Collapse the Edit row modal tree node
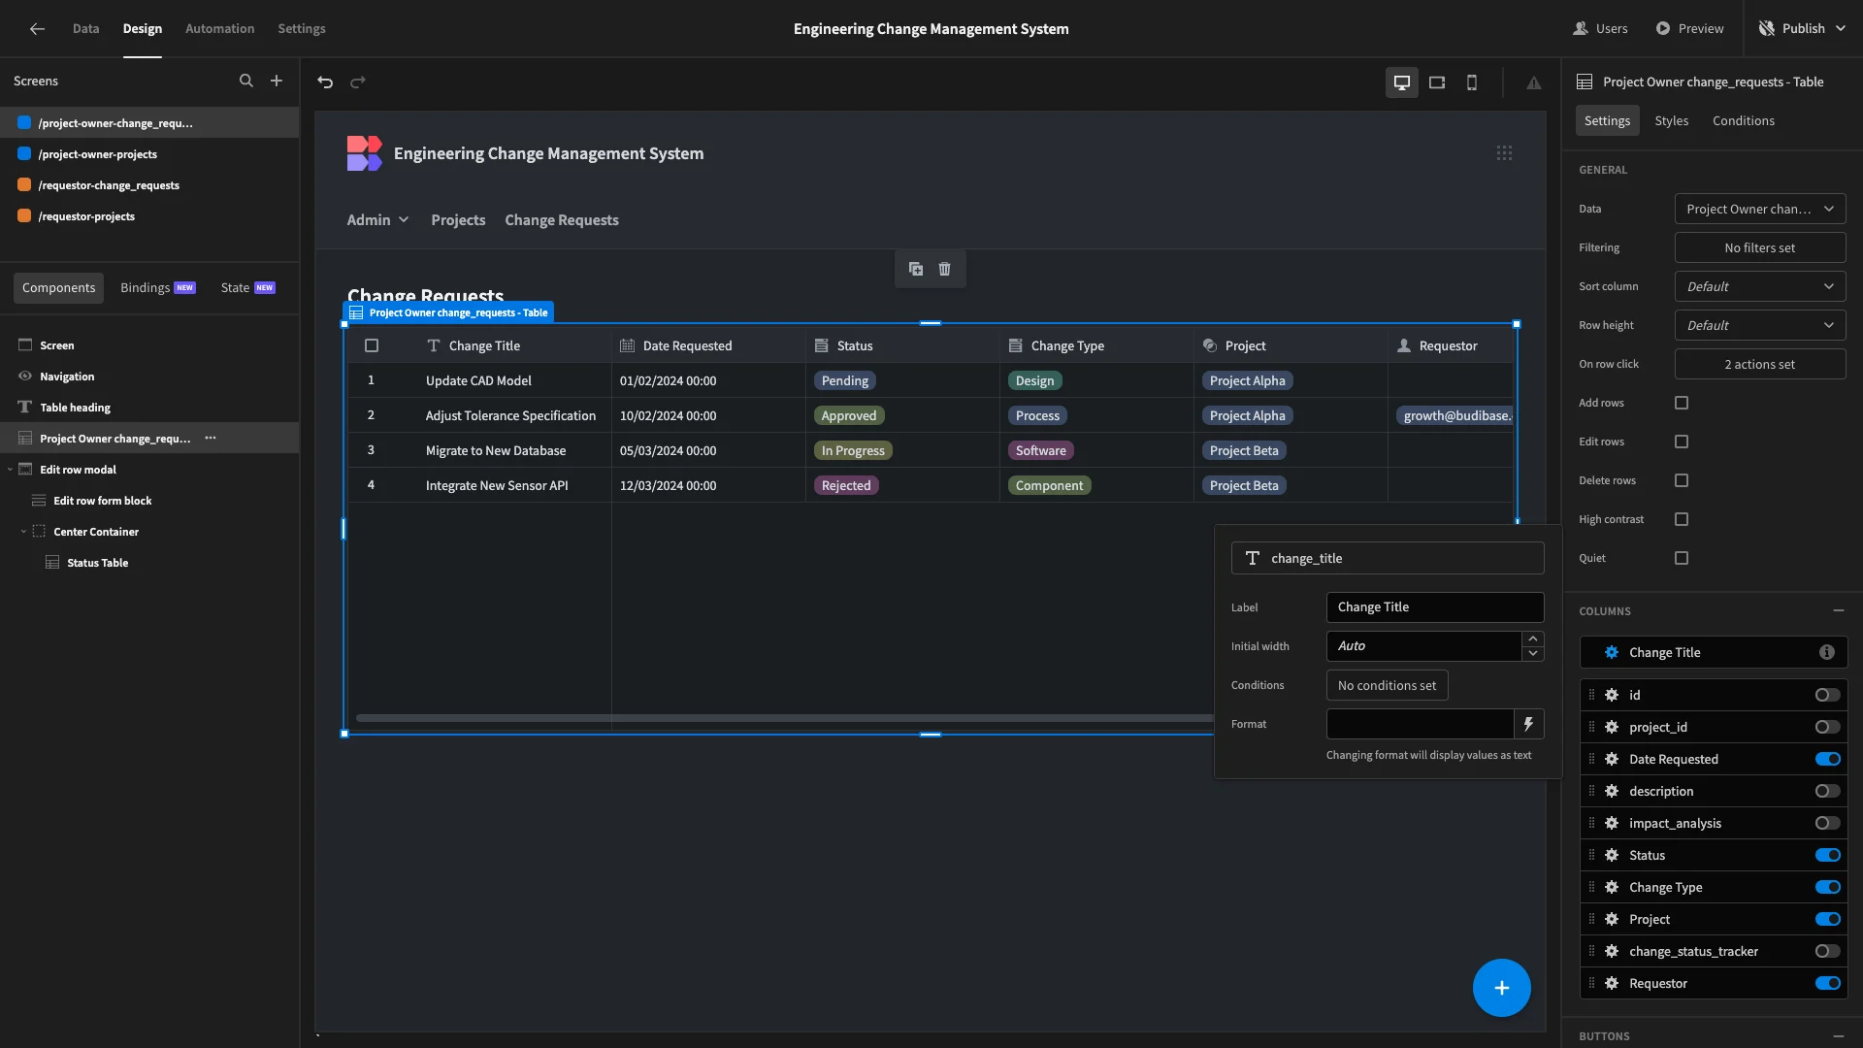Viewport: 1863px width, 1048px height. click(x=10, y=470)
